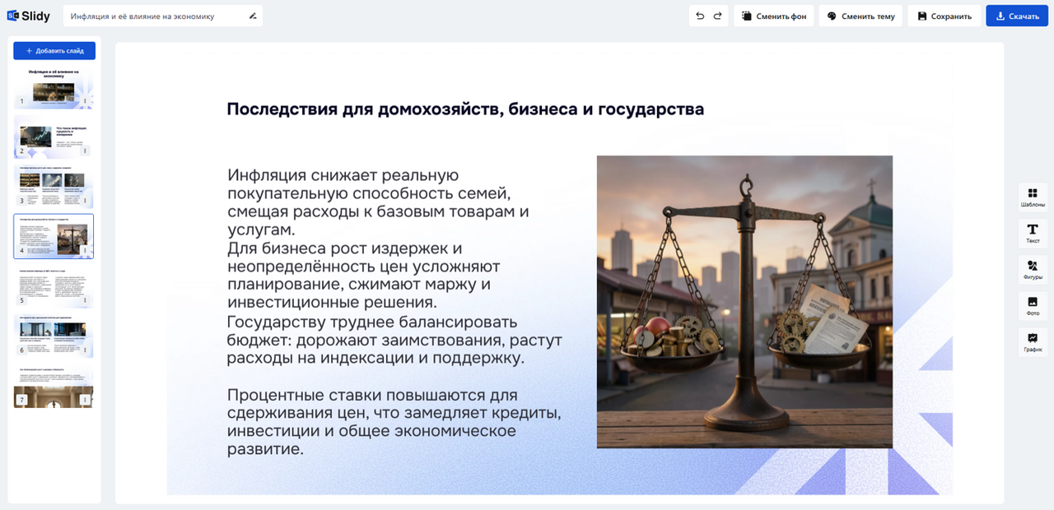Screen dimensions: 1054x510
Task: Open the three-dot menu of slide 6
Action: 85,350
